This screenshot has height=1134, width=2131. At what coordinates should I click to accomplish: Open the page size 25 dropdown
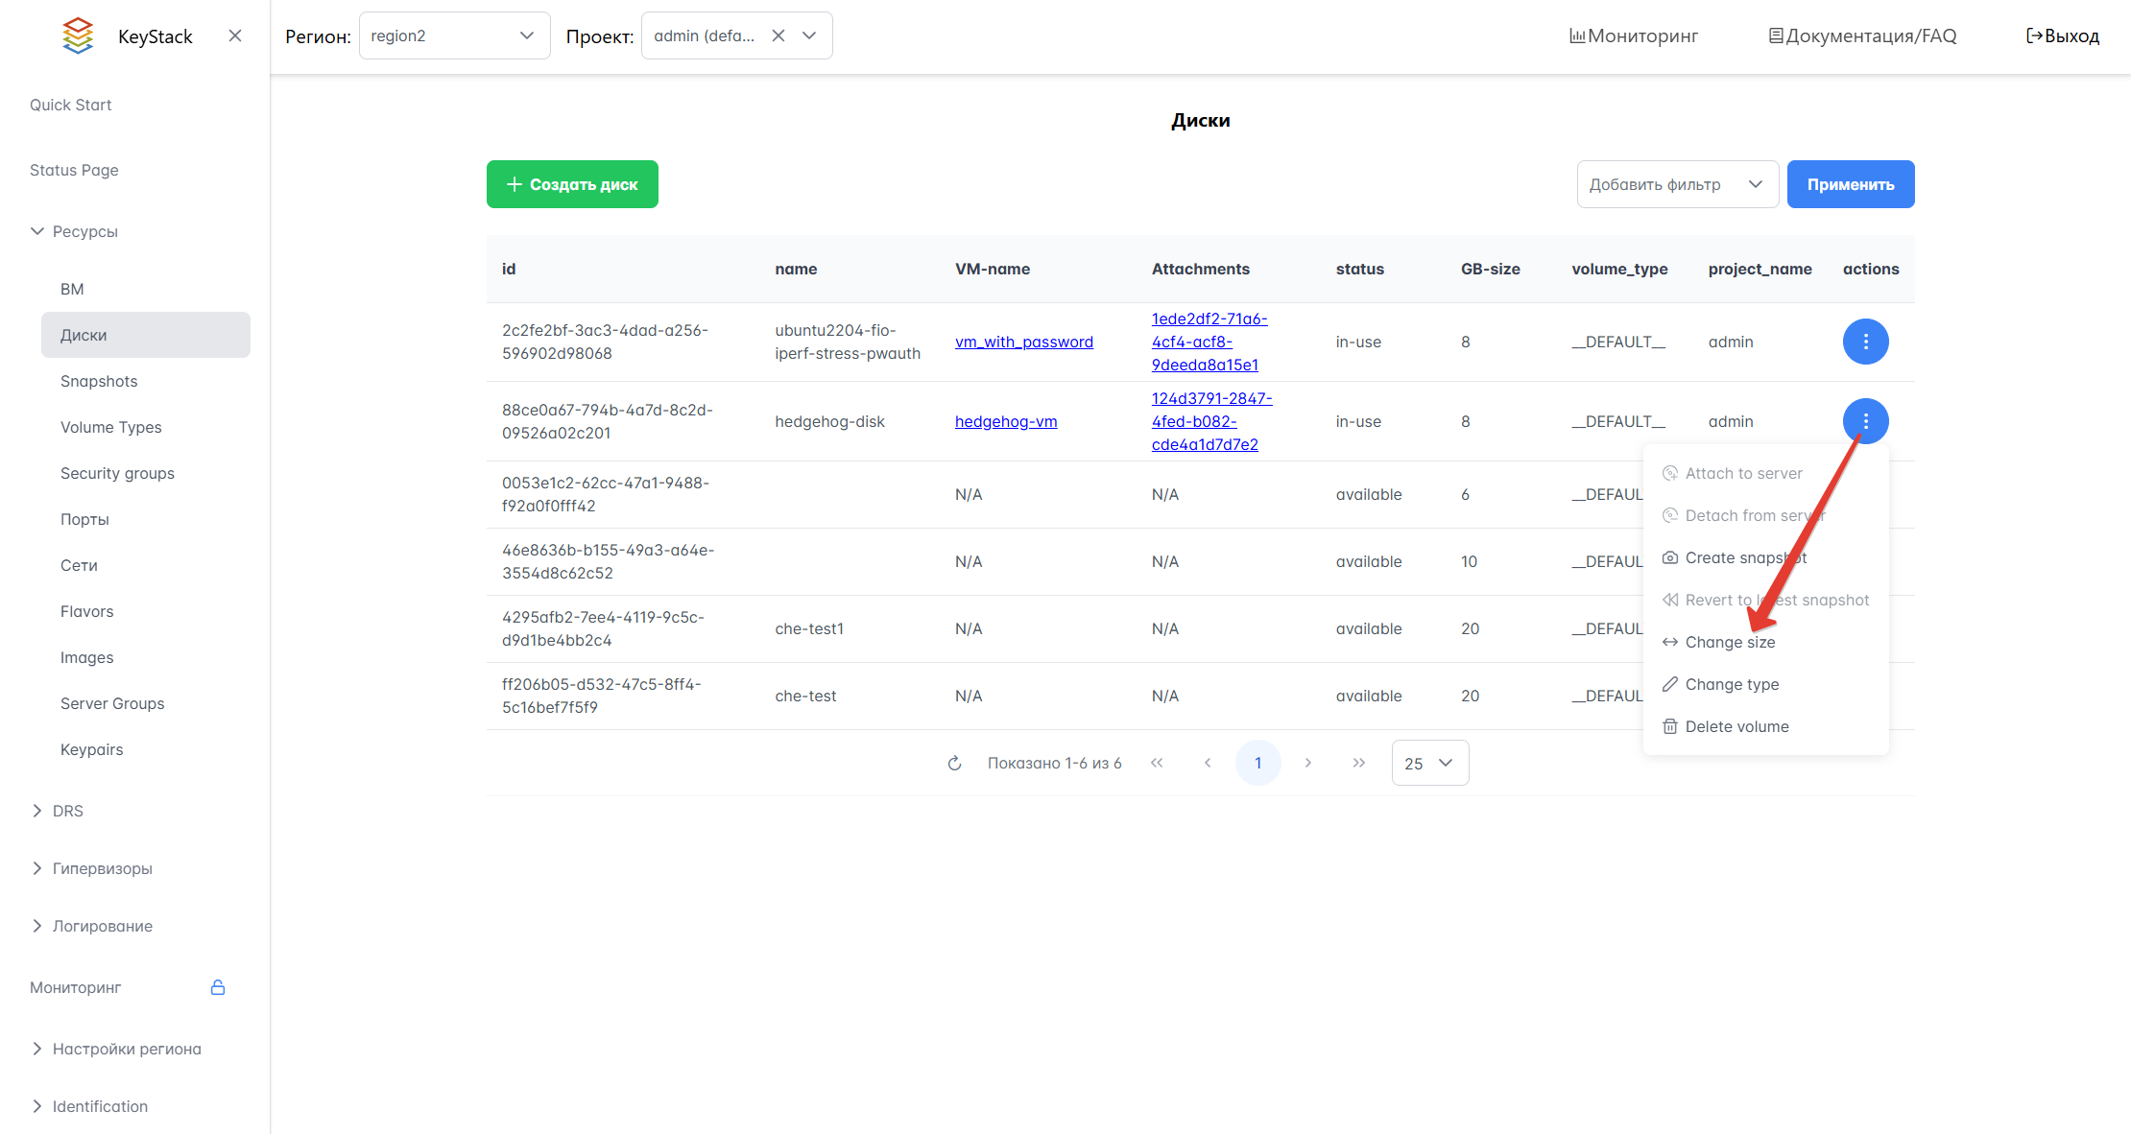tap(1429, 763)
